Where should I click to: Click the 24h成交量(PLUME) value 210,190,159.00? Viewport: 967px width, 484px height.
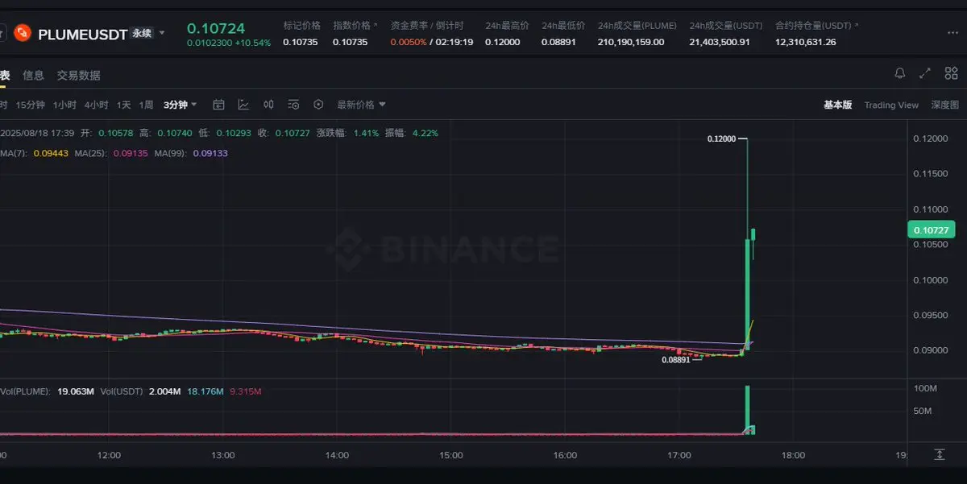(631, 42)
